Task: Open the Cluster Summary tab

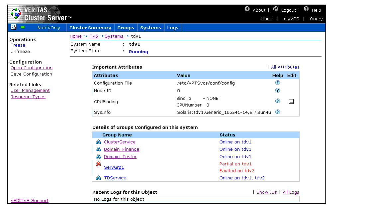Action: (x=90, y=28)
